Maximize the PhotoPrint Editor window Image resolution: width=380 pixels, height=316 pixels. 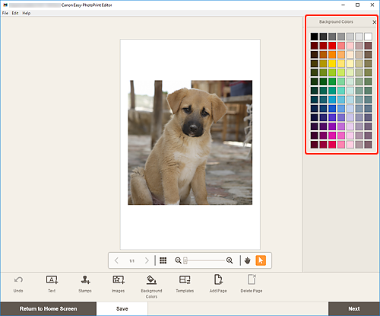point(357,5)
